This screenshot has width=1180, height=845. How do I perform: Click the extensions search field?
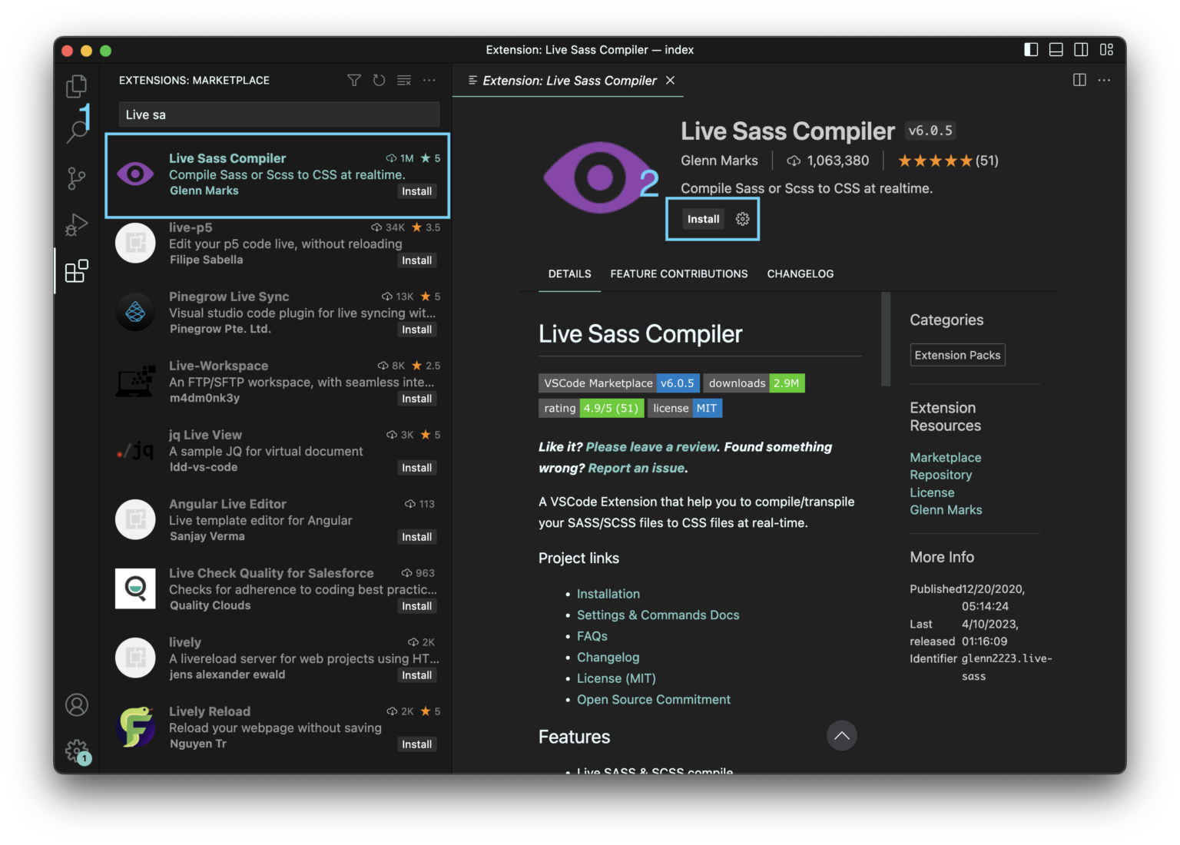tap(279, 114)
